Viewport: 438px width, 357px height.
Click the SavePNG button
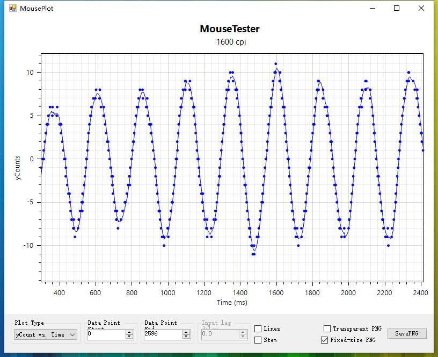point(407,333)
